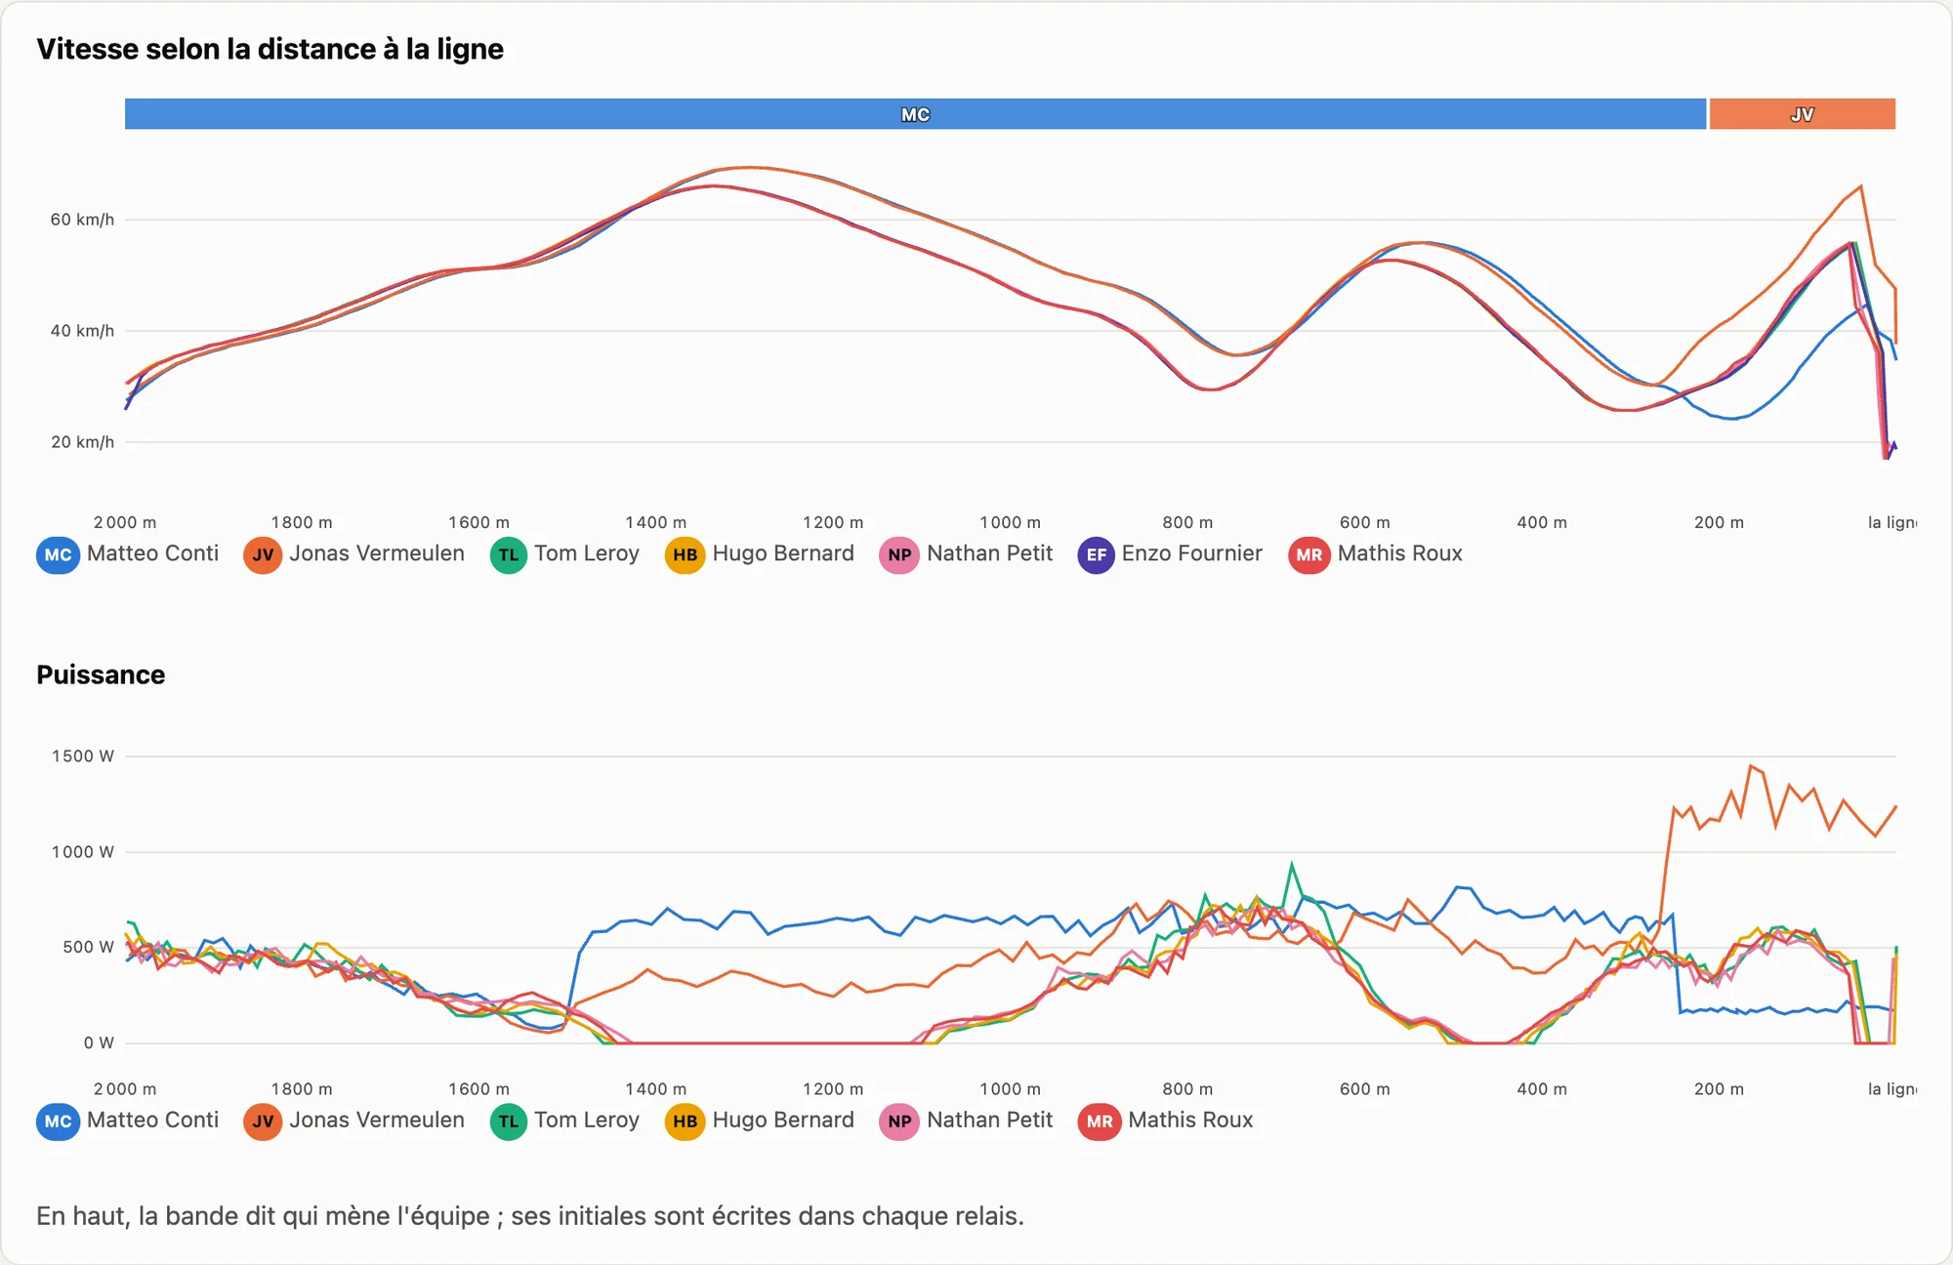Click the HB badge in speed chart legend
Image resolution: width=1953 pixels, height=1265 pixels.
coord(685,554)
